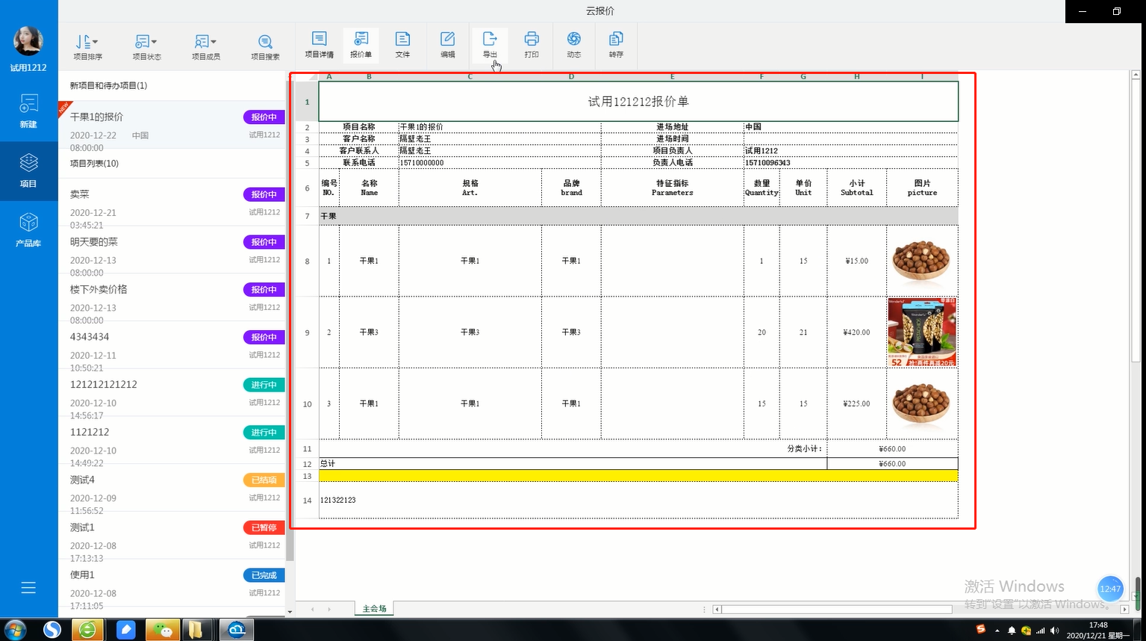This screenshot has width=1146, height=641.
Task: Switch to the 主会场 sheet tab
Action: [x=375, y=609]
